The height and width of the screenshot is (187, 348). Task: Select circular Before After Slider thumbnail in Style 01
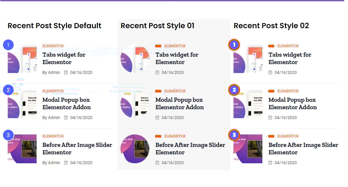135,149
